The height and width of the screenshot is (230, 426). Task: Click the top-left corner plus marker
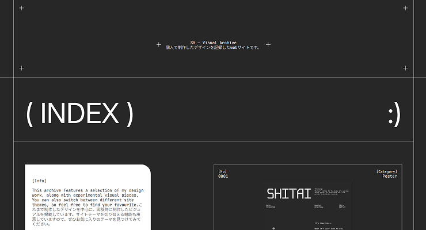point(22,8)
